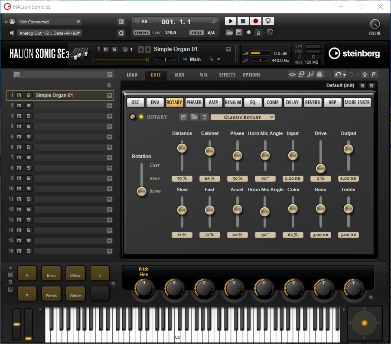Click the undo arrow icon
The width and height of the screenshot is (391, 344).
coord(338,74)
